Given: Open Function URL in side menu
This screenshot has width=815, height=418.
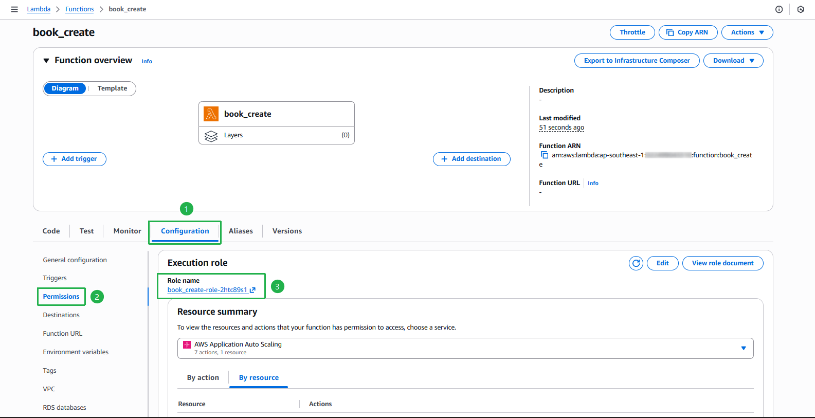Looking at the screenshot, I should click(63, 334).
